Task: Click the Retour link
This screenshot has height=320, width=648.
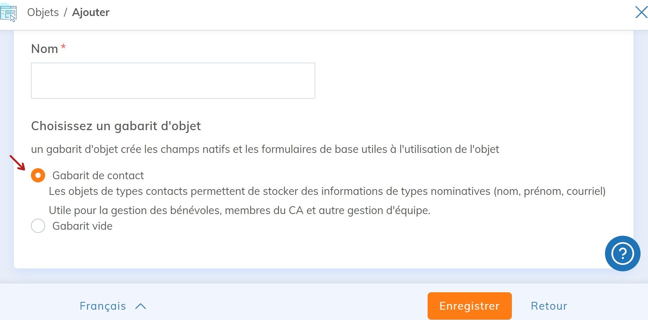Action: pos(549,306)
